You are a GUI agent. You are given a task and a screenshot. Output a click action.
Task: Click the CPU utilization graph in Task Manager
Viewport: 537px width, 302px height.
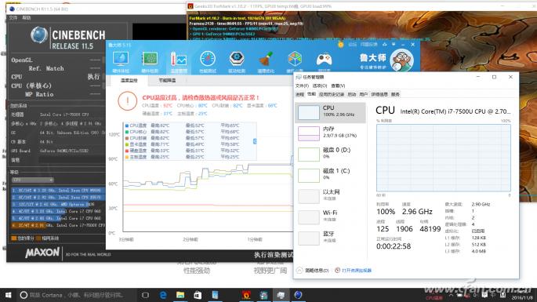444,158
